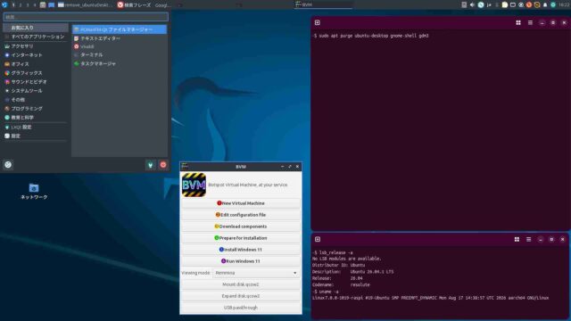Open hamburger menu in upper terminal
This screenshot has width=571, height=321.
point(530,22)
